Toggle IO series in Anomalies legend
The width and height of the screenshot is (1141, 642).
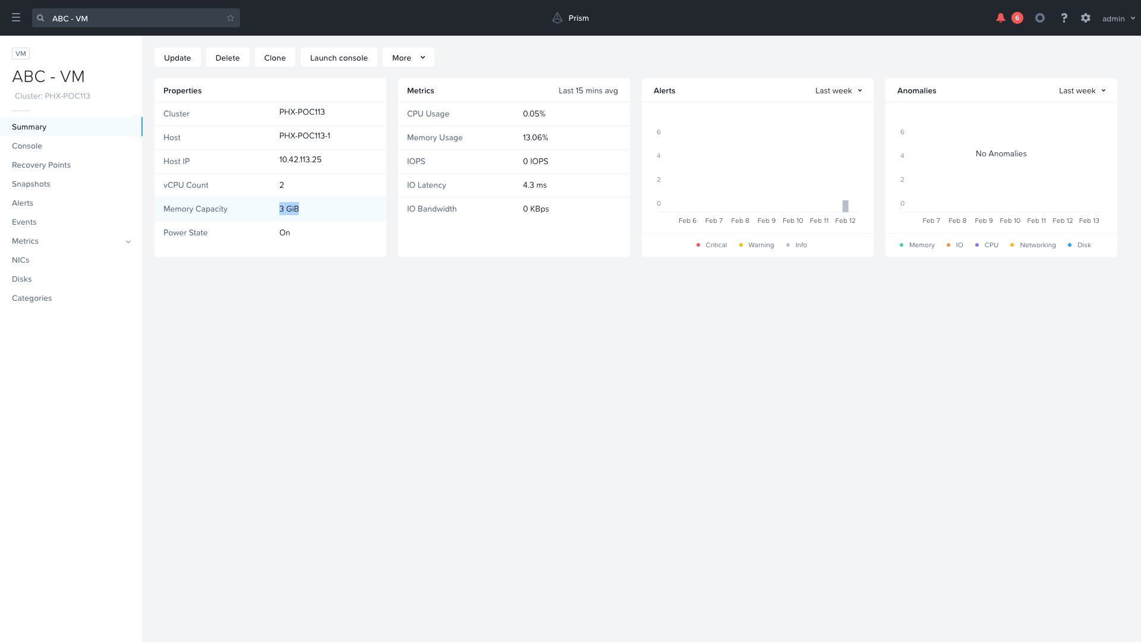click(x=954, y=245)
